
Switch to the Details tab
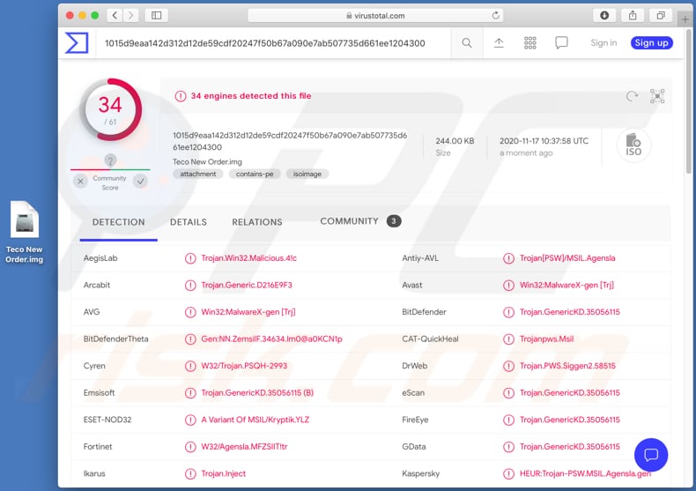[189, 222]
